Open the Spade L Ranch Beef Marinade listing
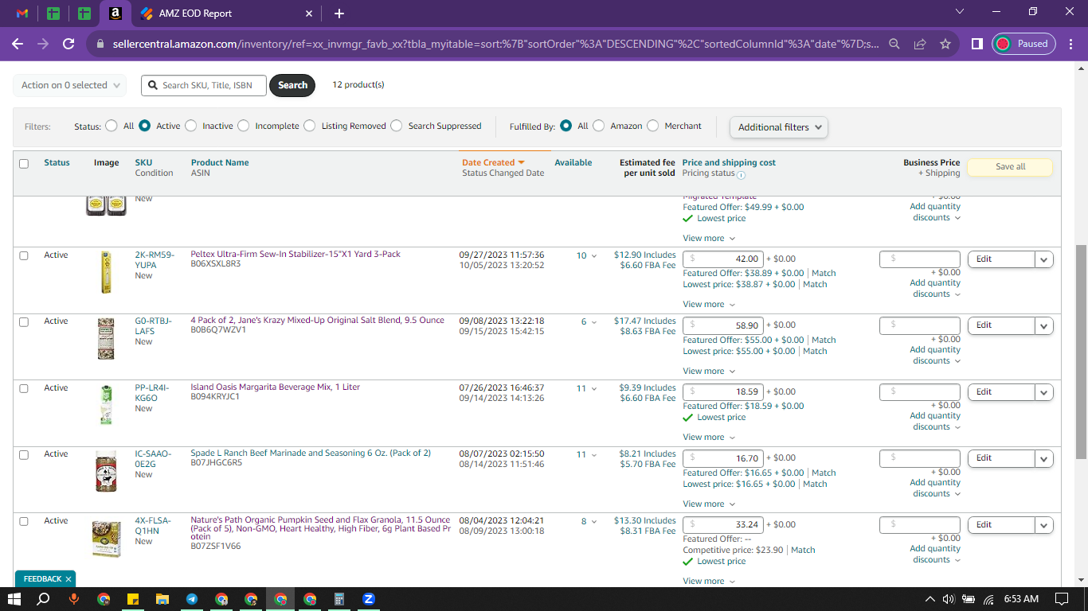This screenshot has width=1088, height=611. pyautogui.click(x=311, y=453)
